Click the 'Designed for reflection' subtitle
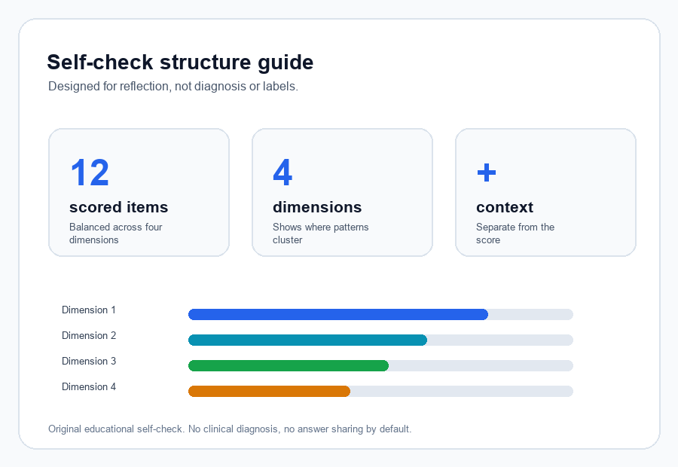Image resolution: width=678 pixels, height=467 pixels. click(173, 87)
